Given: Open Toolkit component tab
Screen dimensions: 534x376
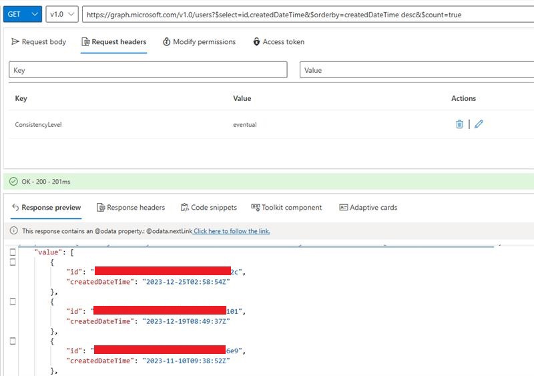Looking at the screenshot, I should point(286,207).
